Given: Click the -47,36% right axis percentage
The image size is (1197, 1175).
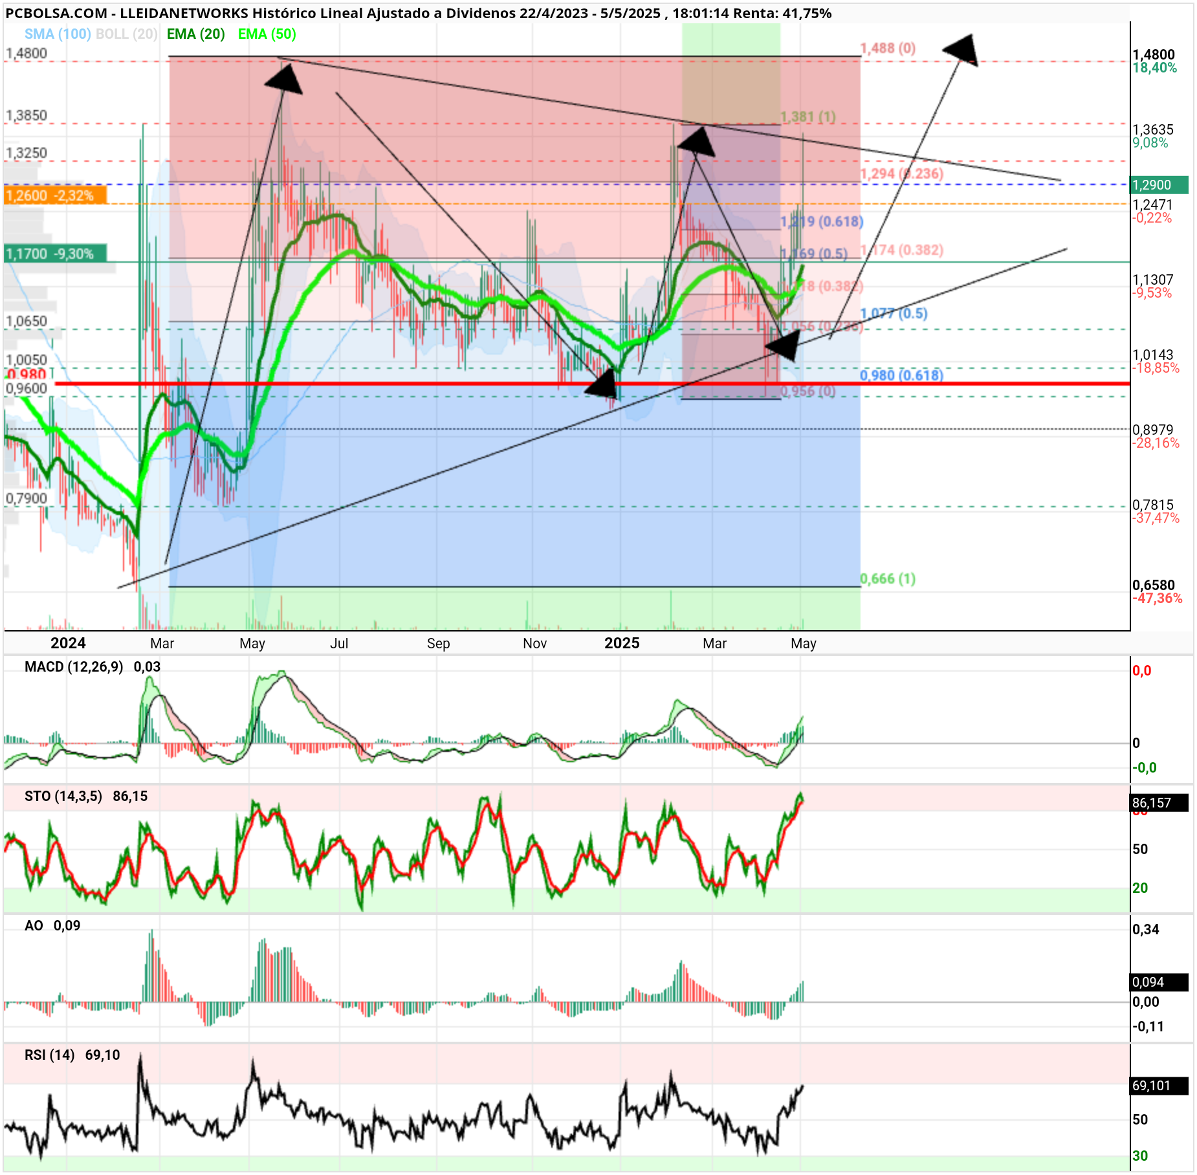Looking at the screenshot, I should (1157, 598).
